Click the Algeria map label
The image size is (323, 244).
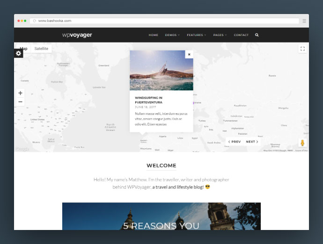(162, 136)
